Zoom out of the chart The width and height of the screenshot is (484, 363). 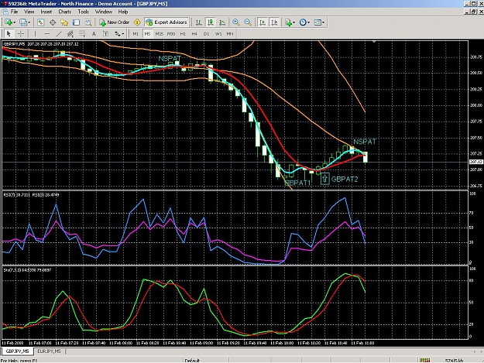point(248,22)
